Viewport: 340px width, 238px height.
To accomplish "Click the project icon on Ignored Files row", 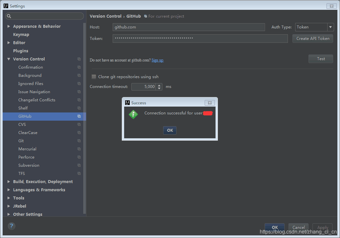I will click(x=79, y=83).
